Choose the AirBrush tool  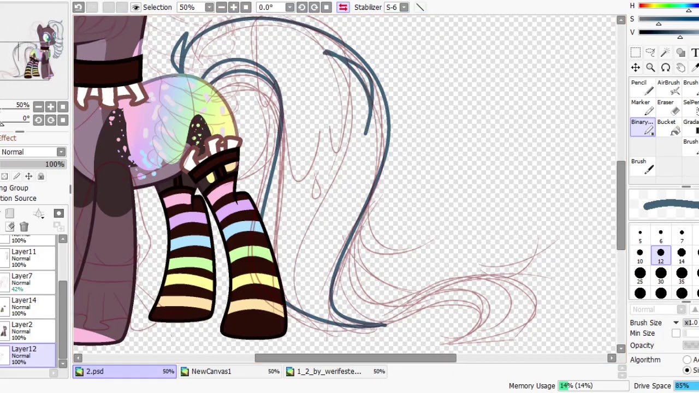pos(668,87)
